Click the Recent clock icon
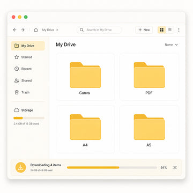The image size is (193, 193). (x=17, y=69)
